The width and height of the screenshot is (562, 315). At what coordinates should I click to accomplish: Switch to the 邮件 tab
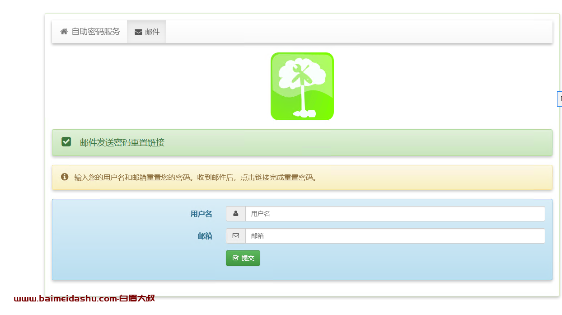point(147,32)
